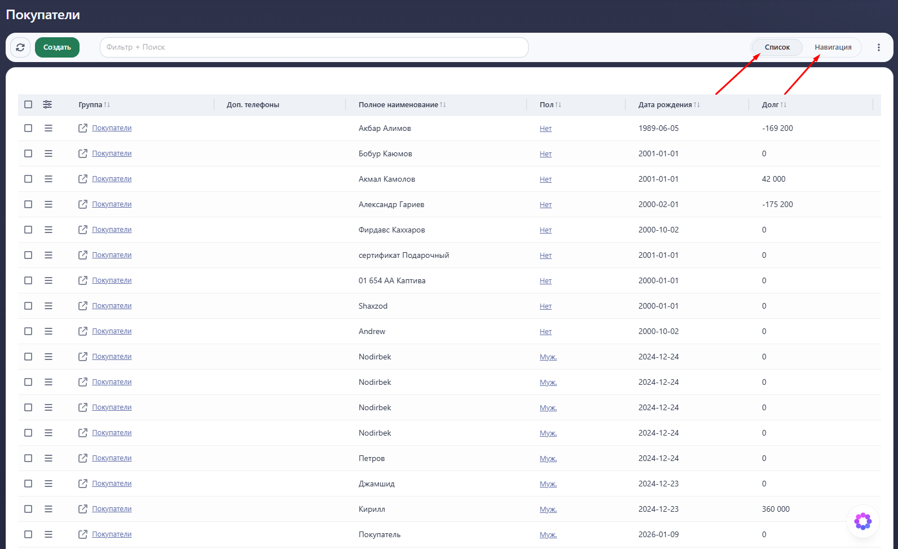
Task: Click the Доп. телефоны column header
Action: [253, 105]
